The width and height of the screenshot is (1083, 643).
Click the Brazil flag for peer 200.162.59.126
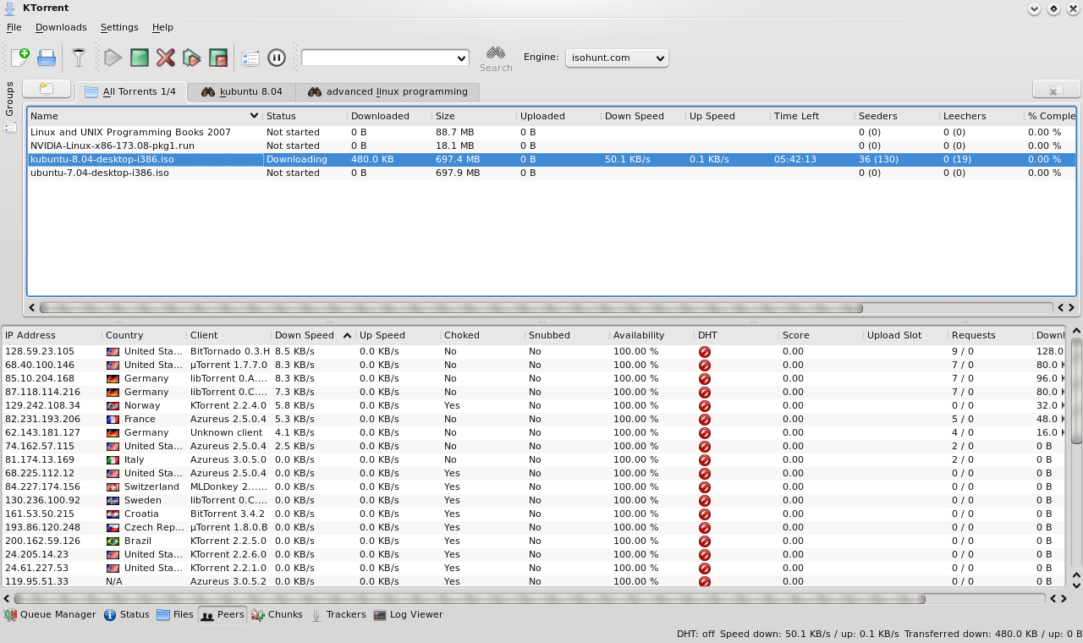(113, 541)
